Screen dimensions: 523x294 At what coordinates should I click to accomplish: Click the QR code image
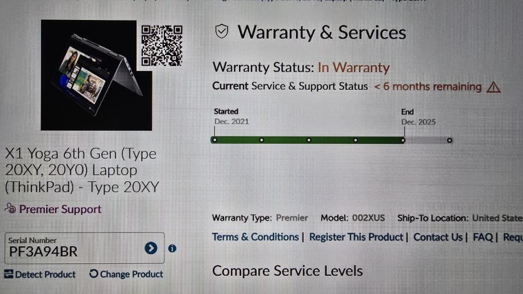tap(162, 45)
